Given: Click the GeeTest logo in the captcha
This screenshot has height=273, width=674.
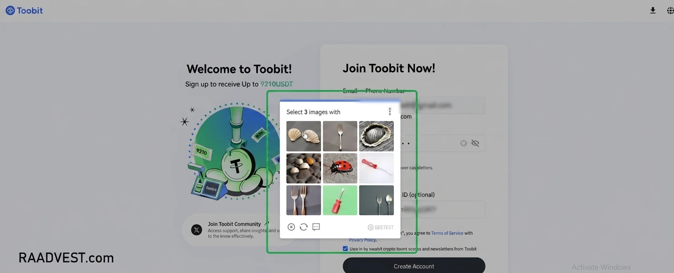Looking at the screenshot, I should coord(381,227).
